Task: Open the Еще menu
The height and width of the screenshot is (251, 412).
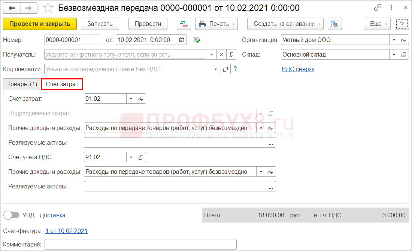Action: point(377,24)
